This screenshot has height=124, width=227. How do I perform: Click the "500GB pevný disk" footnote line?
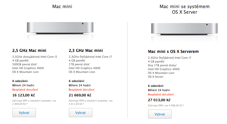[25, 64]
